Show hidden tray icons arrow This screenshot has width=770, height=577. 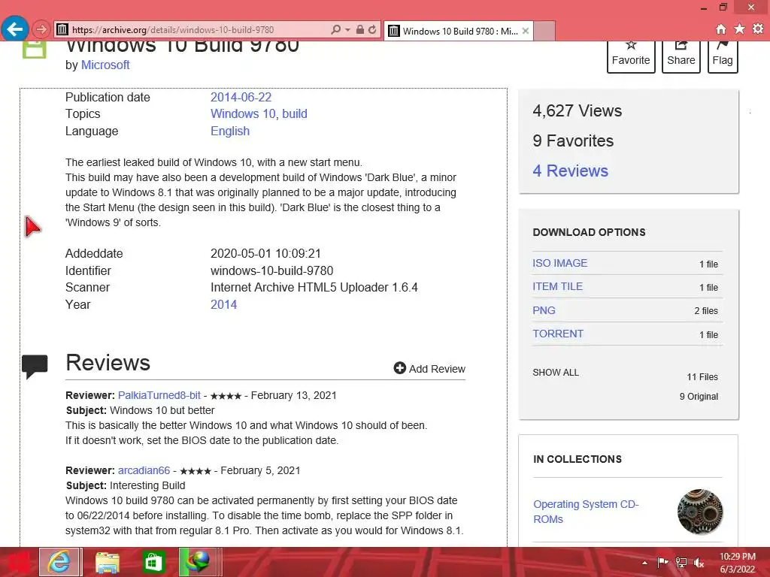[x=644, y=563]
